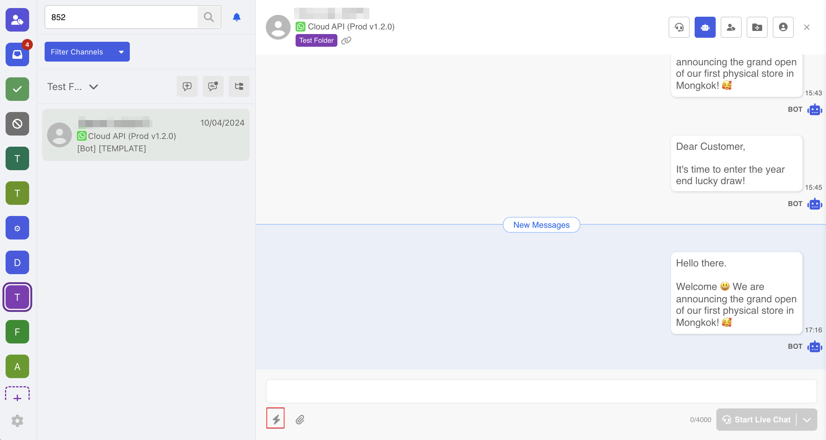Open the inbox tab with 4 badge
The height and width of the screenshot is (440, 826).
(x=17, y=54)
